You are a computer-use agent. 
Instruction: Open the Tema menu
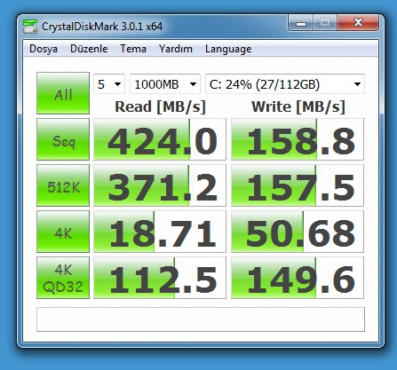click(x=133, y=49)
